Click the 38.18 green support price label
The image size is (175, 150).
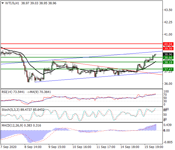coord(168,62)
